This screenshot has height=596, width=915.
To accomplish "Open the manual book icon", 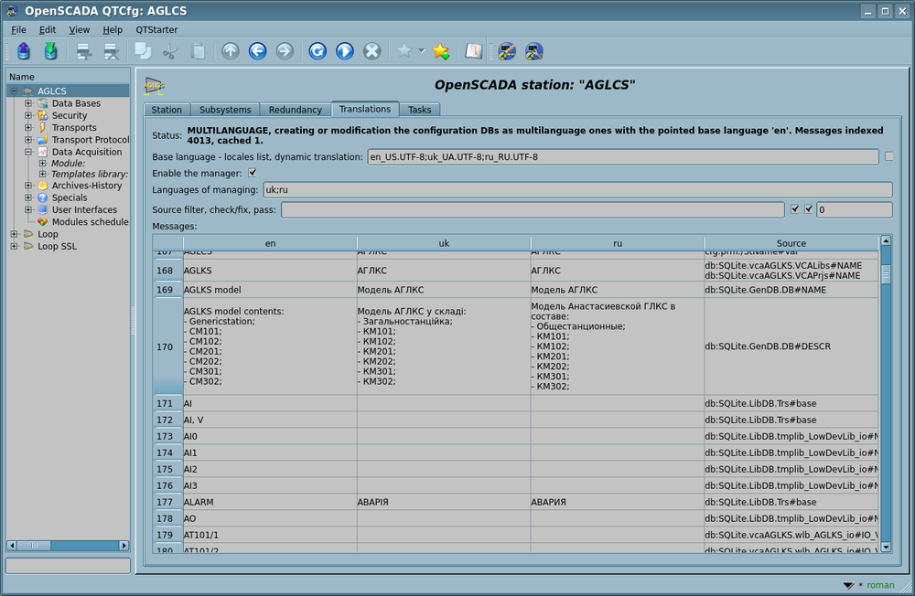I will (472, 51).
